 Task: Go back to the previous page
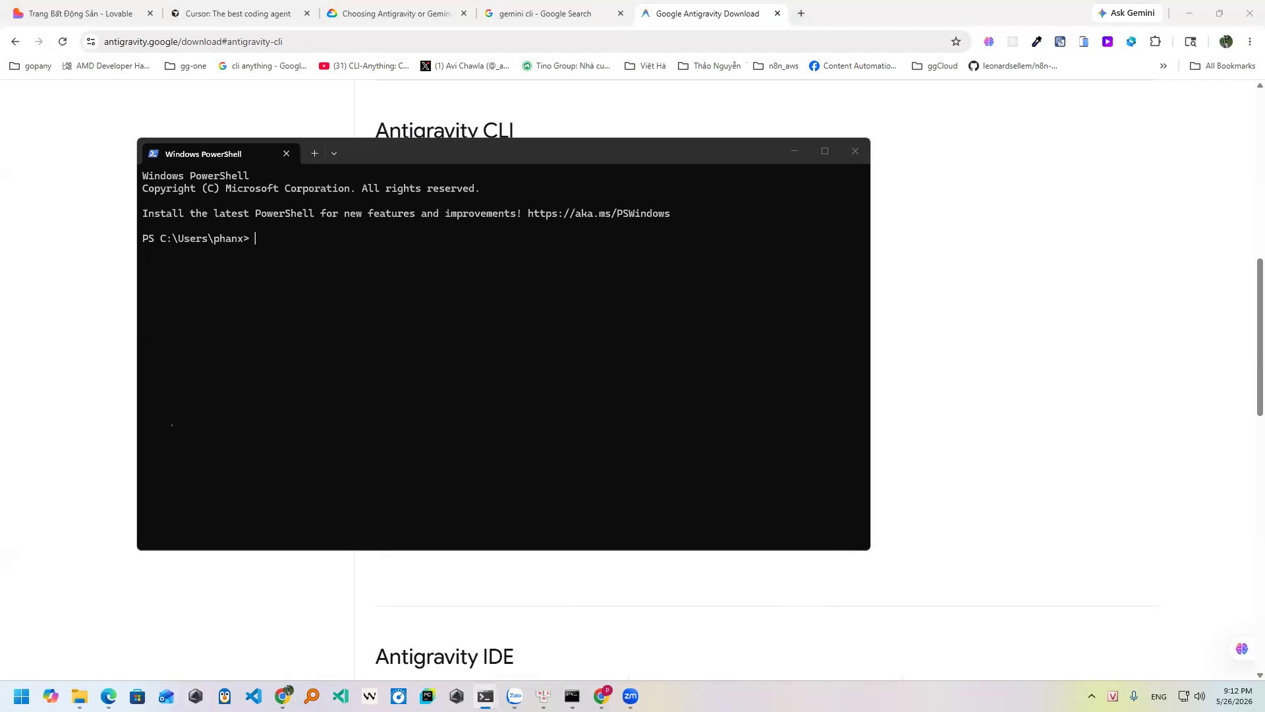click(15, 42)
